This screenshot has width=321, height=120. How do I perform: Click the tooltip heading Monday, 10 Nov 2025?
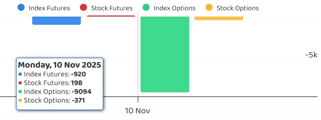coord(59,65)
